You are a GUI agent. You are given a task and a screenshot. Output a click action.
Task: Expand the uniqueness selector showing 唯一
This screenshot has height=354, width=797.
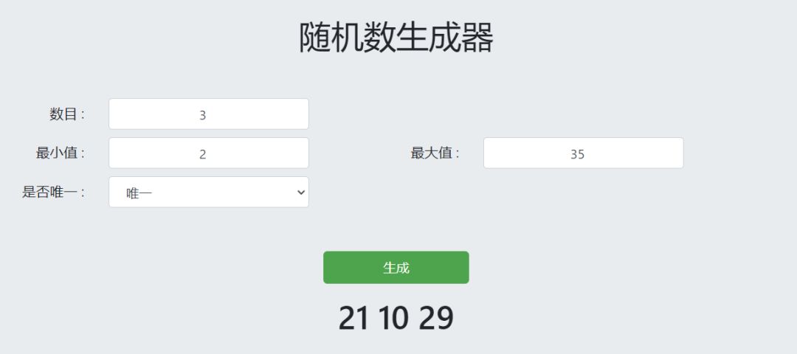pyautogui.click(x=209, y=192)
